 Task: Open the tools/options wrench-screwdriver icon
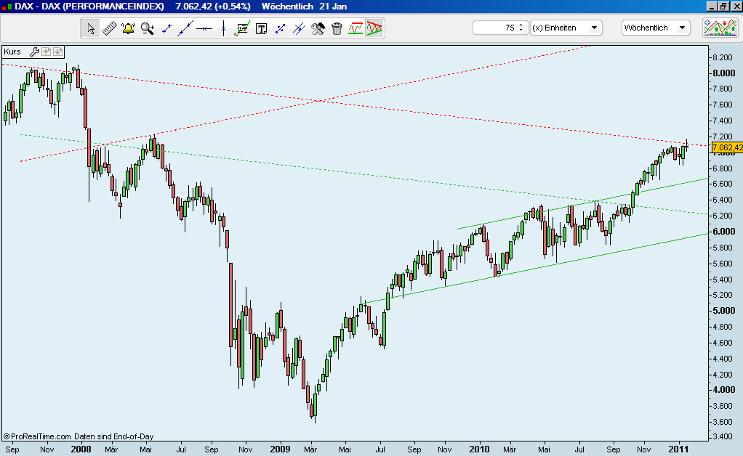[318, 28]
